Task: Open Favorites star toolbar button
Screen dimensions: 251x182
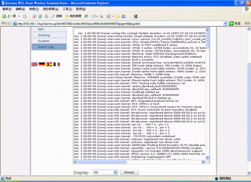Action: [x=73, y=16]
